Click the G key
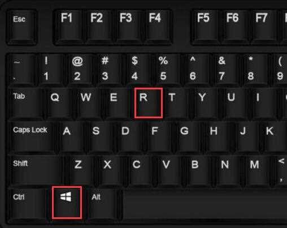The image size is (287, 228). point(187,137)
